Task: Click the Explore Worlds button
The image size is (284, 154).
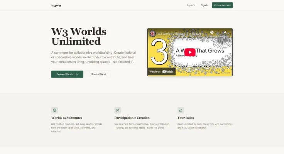Action: tap(67, 74)
